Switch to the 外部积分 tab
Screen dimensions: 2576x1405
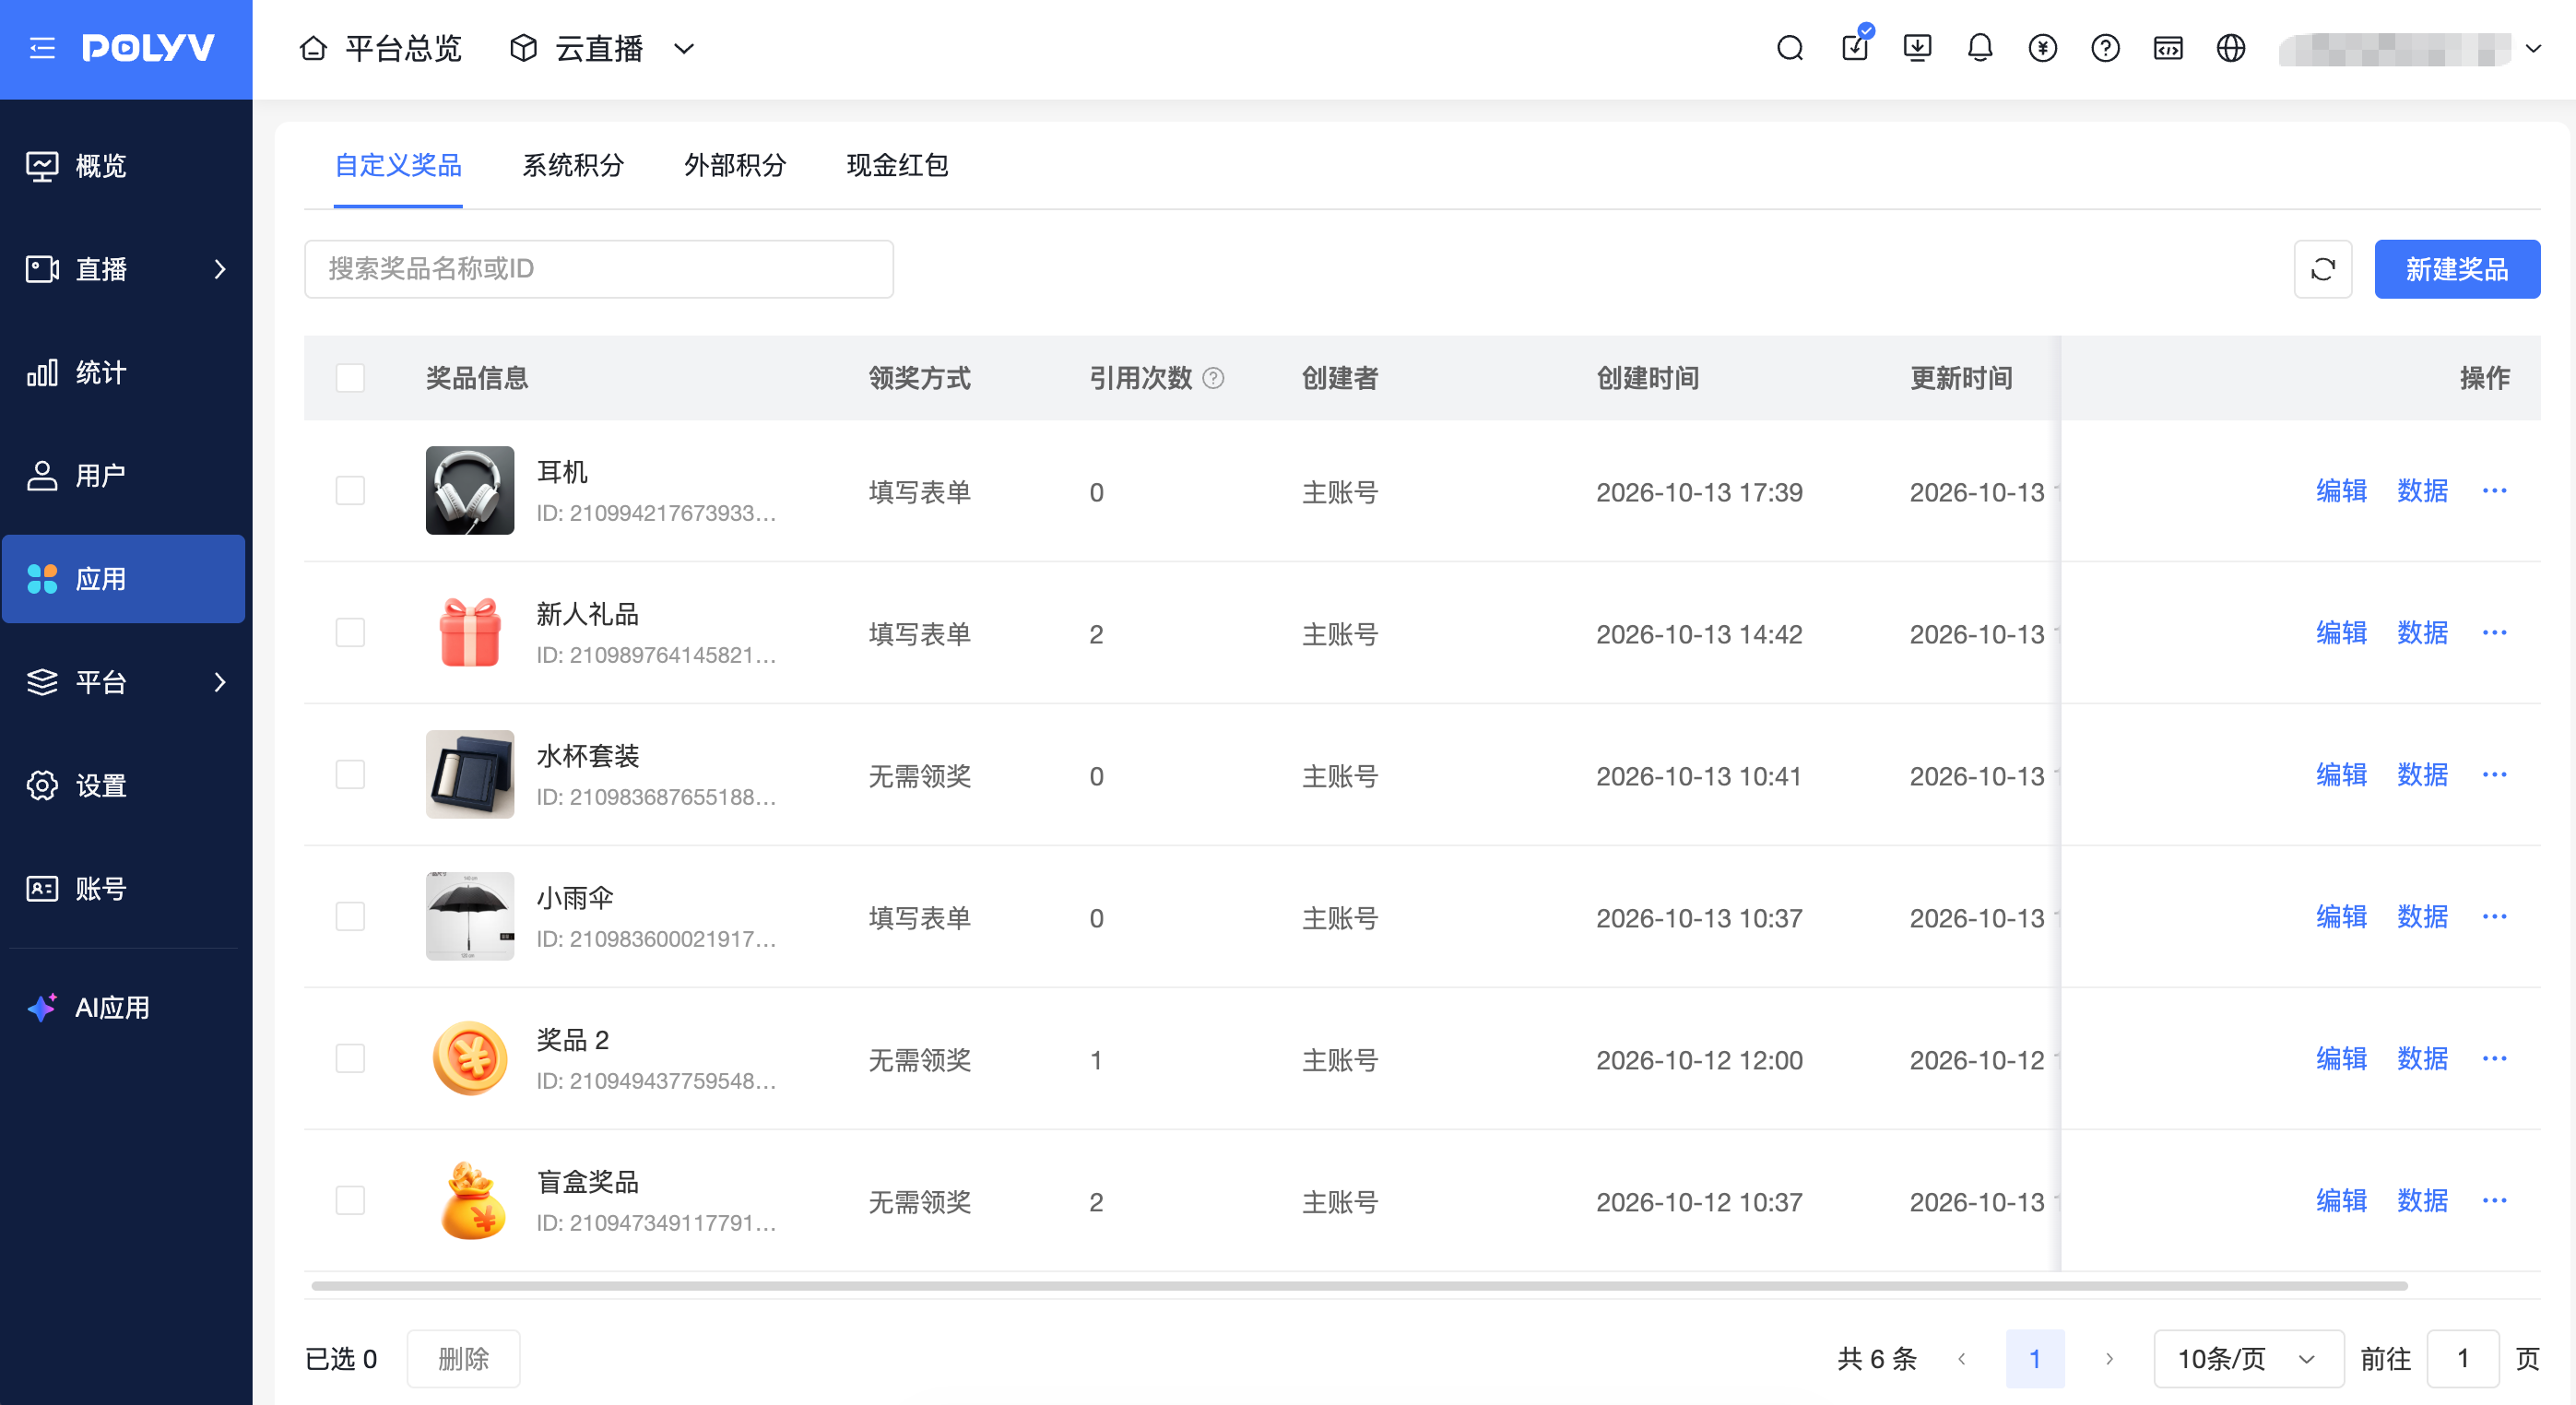coord(735,165)
